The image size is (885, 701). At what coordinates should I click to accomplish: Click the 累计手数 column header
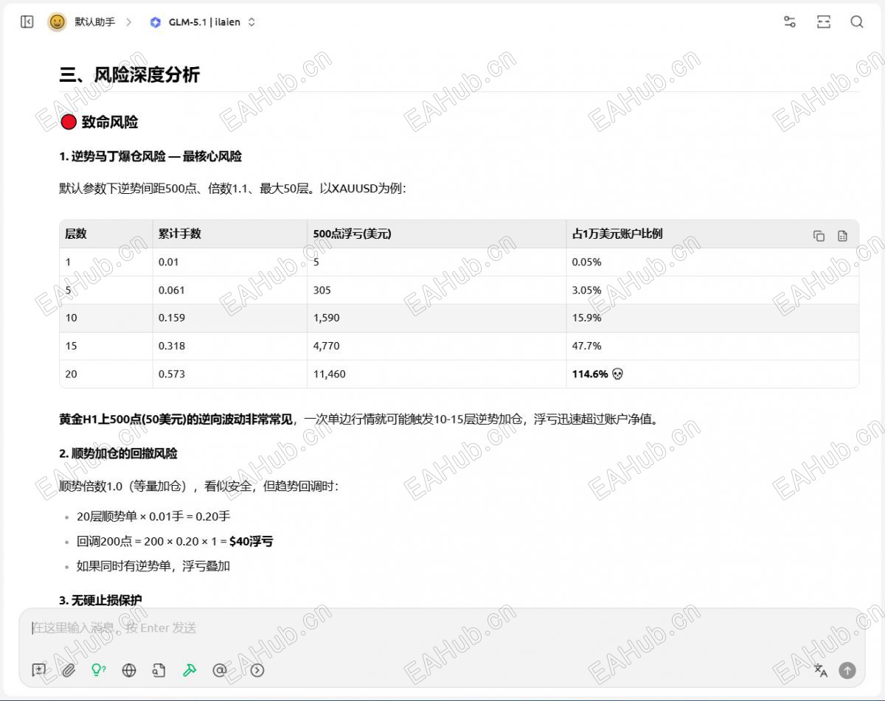pyautogui.click(x=229, y=234)
